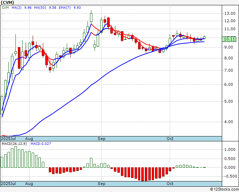Click Oct on the price chart time axis
The width and height of the screenshot is (239, 192).
[170, 139]
